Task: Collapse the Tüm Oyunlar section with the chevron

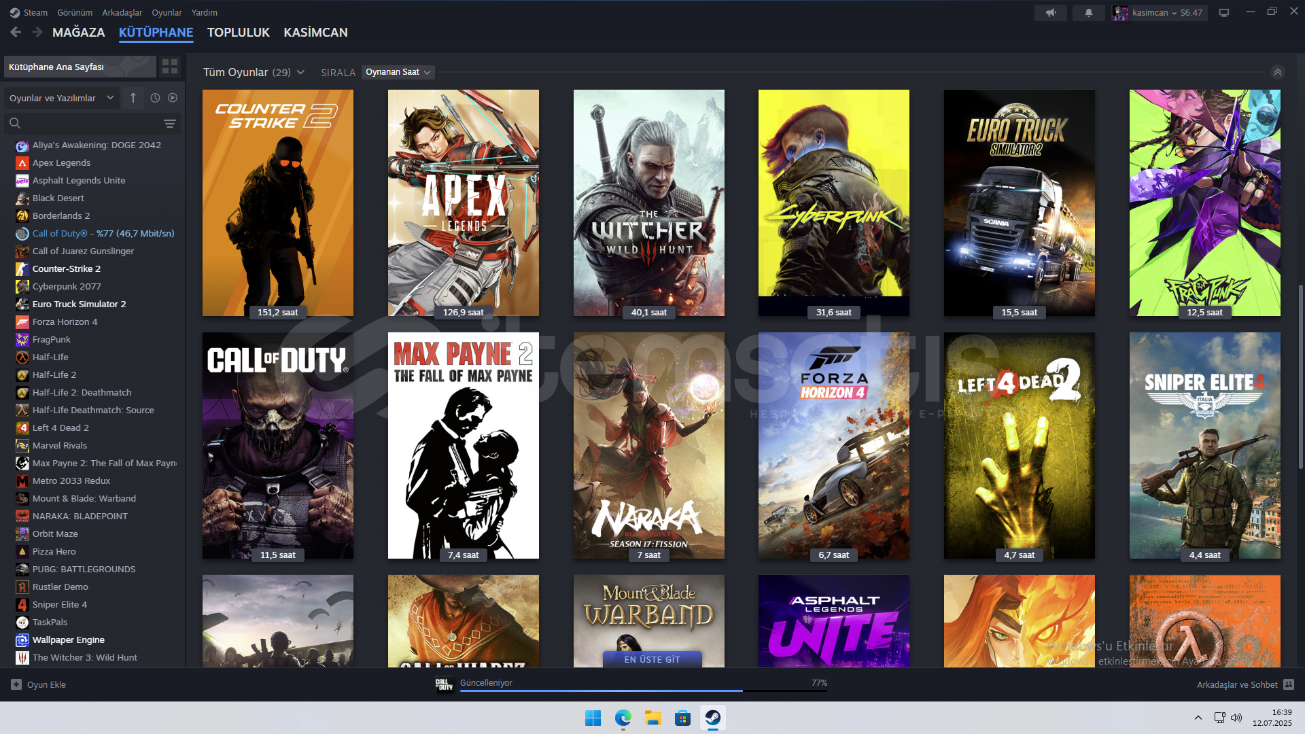Action: click(1278, 72)
